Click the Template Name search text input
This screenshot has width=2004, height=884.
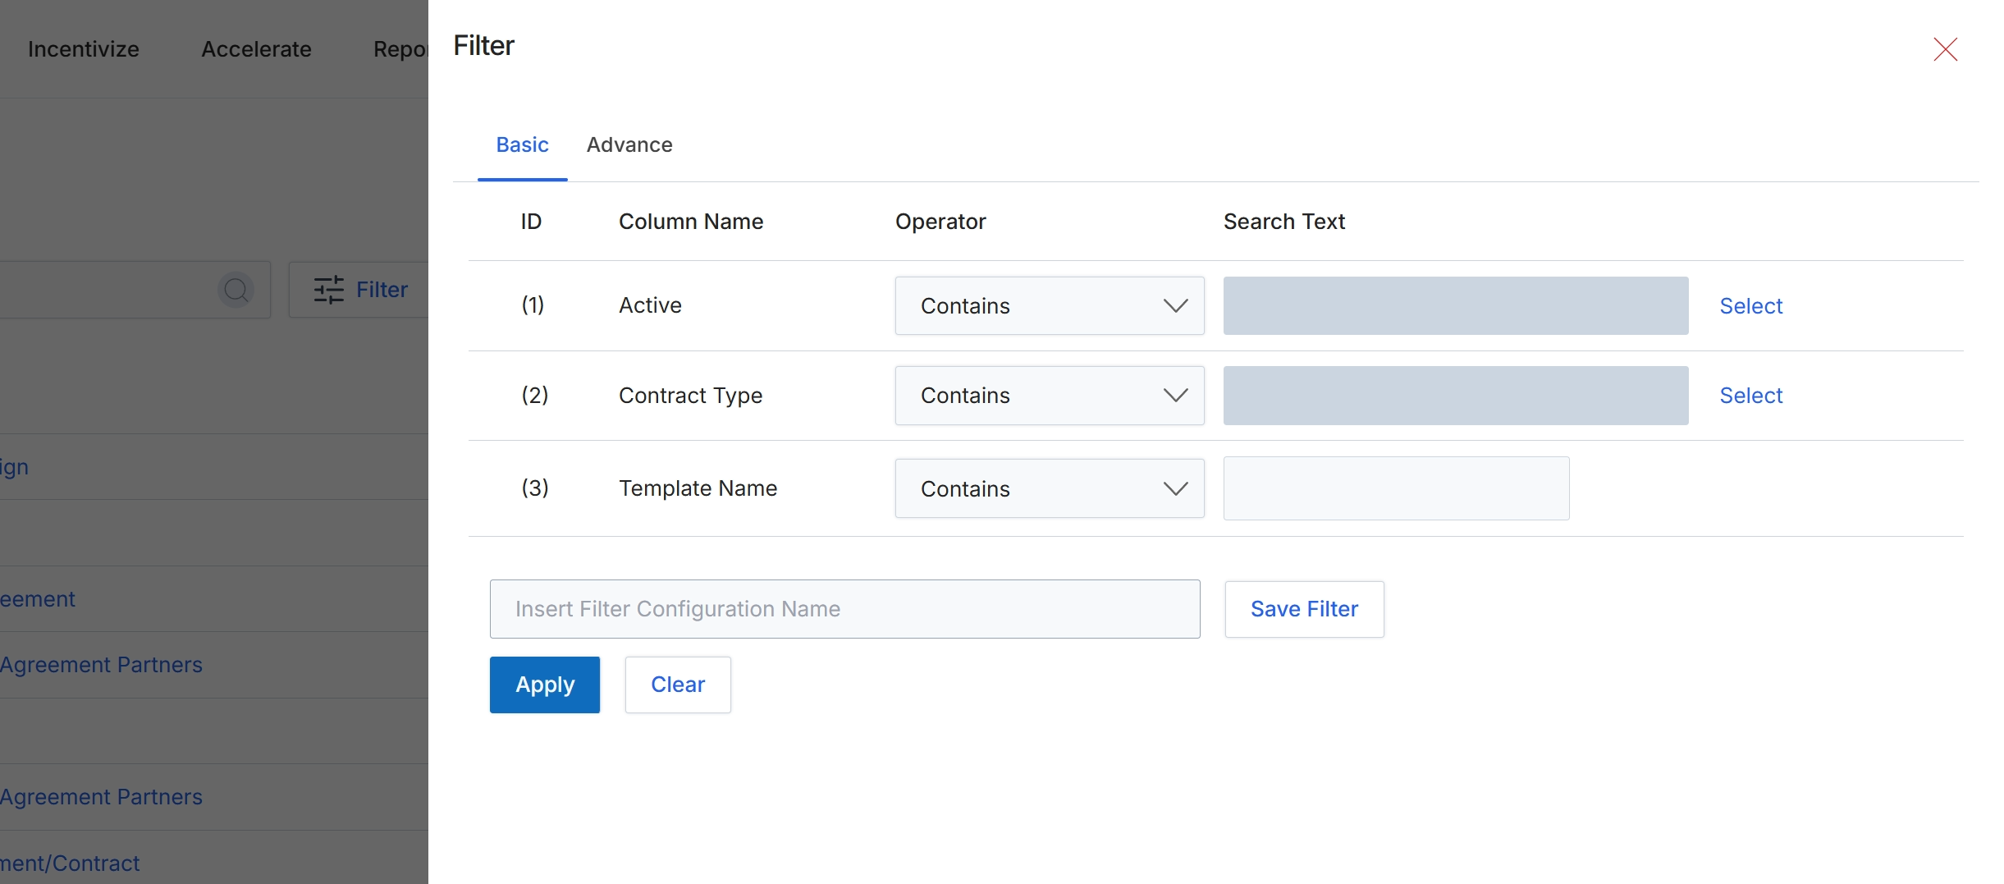pyautogui.click(x=1396, y=488)
